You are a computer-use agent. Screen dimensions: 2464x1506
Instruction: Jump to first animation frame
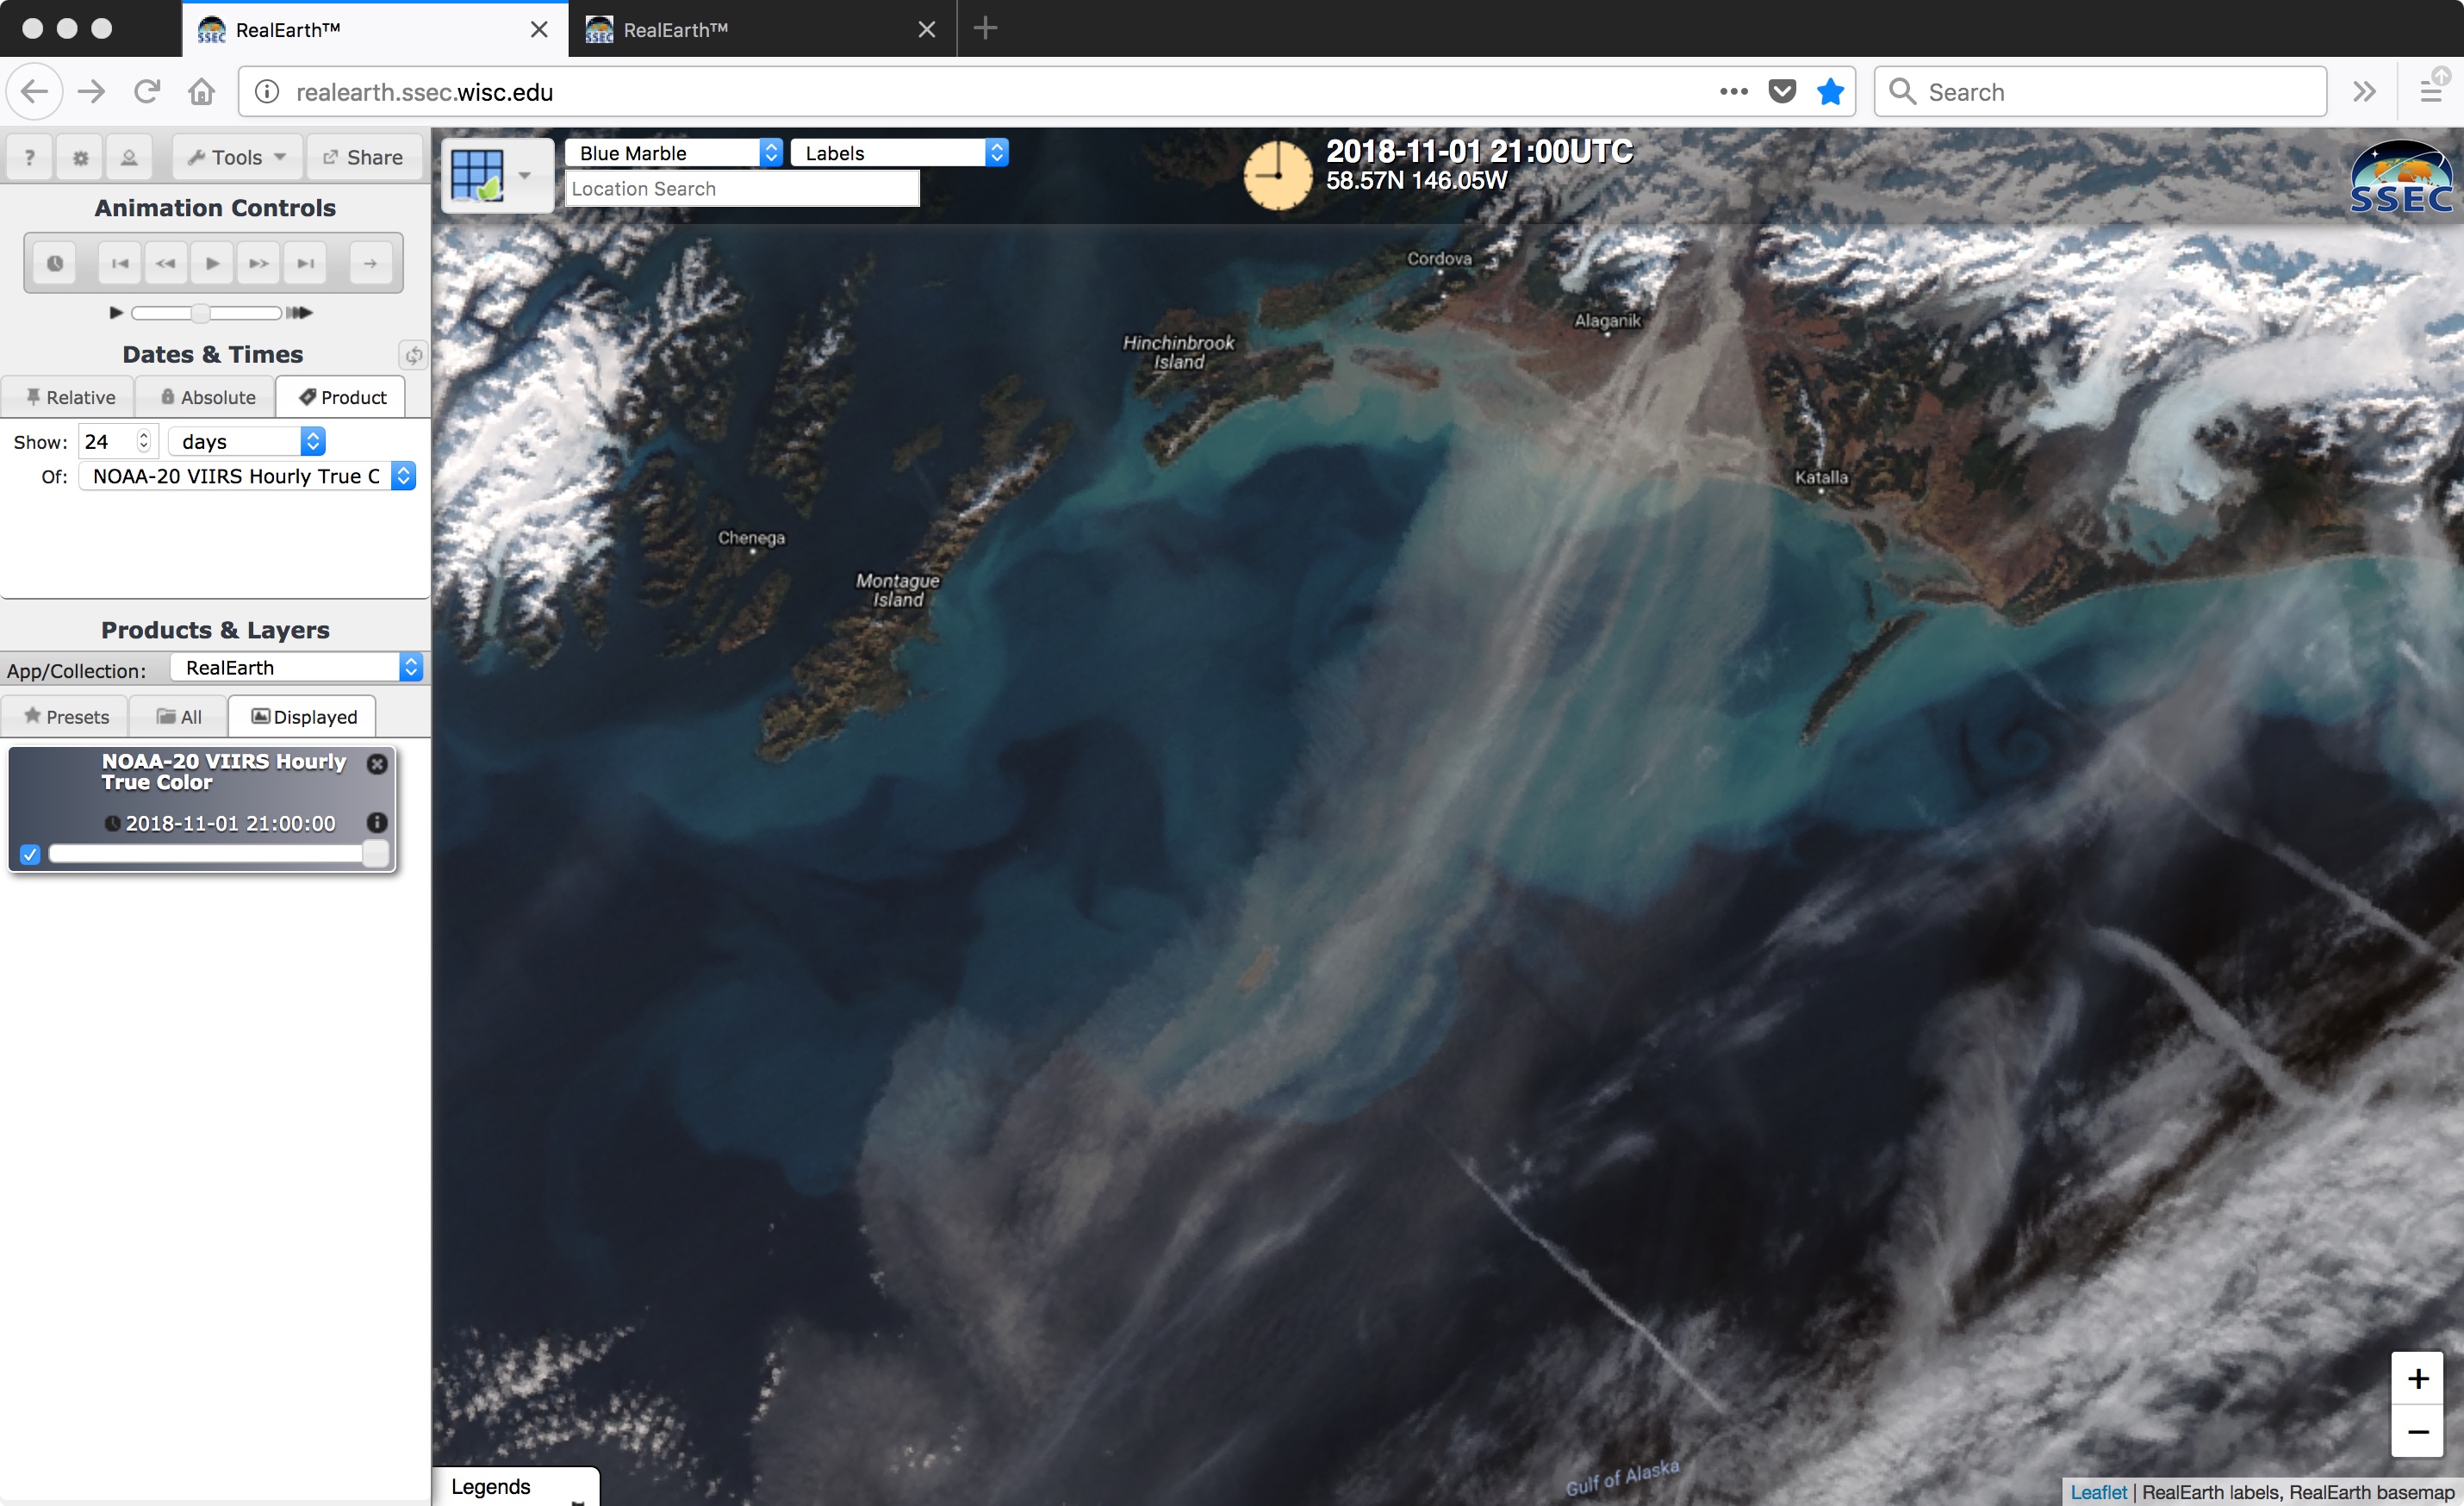(x=120, y=263)
